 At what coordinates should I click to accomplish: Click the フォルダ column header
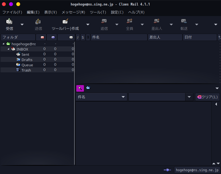(x=18, y=37)
